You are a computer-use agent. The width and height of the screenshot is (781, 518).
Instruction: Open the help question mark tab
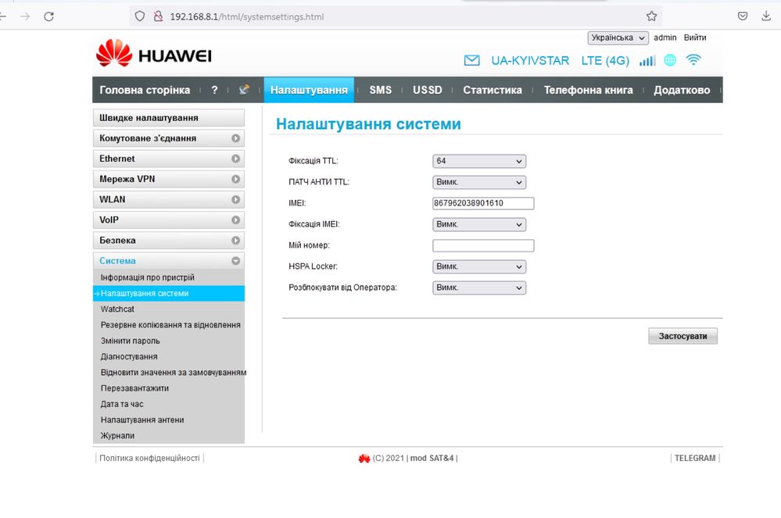coord(214,90)
